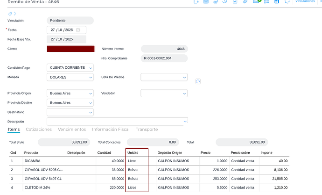Click refresh icon beside Lista De Precios
The height and width of the screenshot is (195, 322).
coord(198,81)
